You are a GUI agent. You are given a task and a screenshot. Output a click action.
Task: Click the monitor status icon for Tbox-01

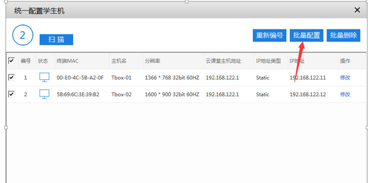point(45,77)
